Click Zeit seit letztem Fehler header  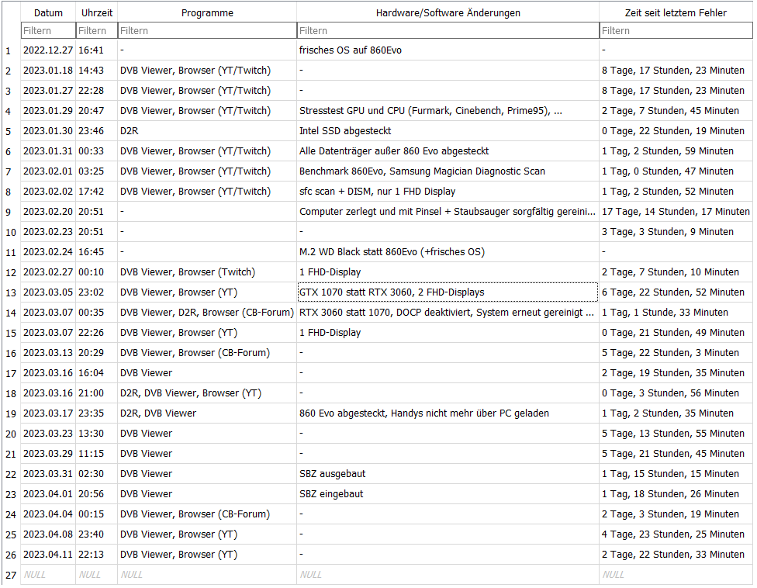click(x=676, y=12)
